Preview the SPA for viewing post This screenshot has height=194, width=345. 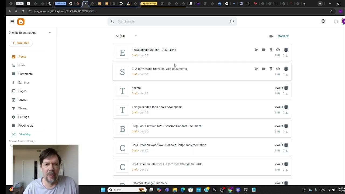[x=278, y=69]
